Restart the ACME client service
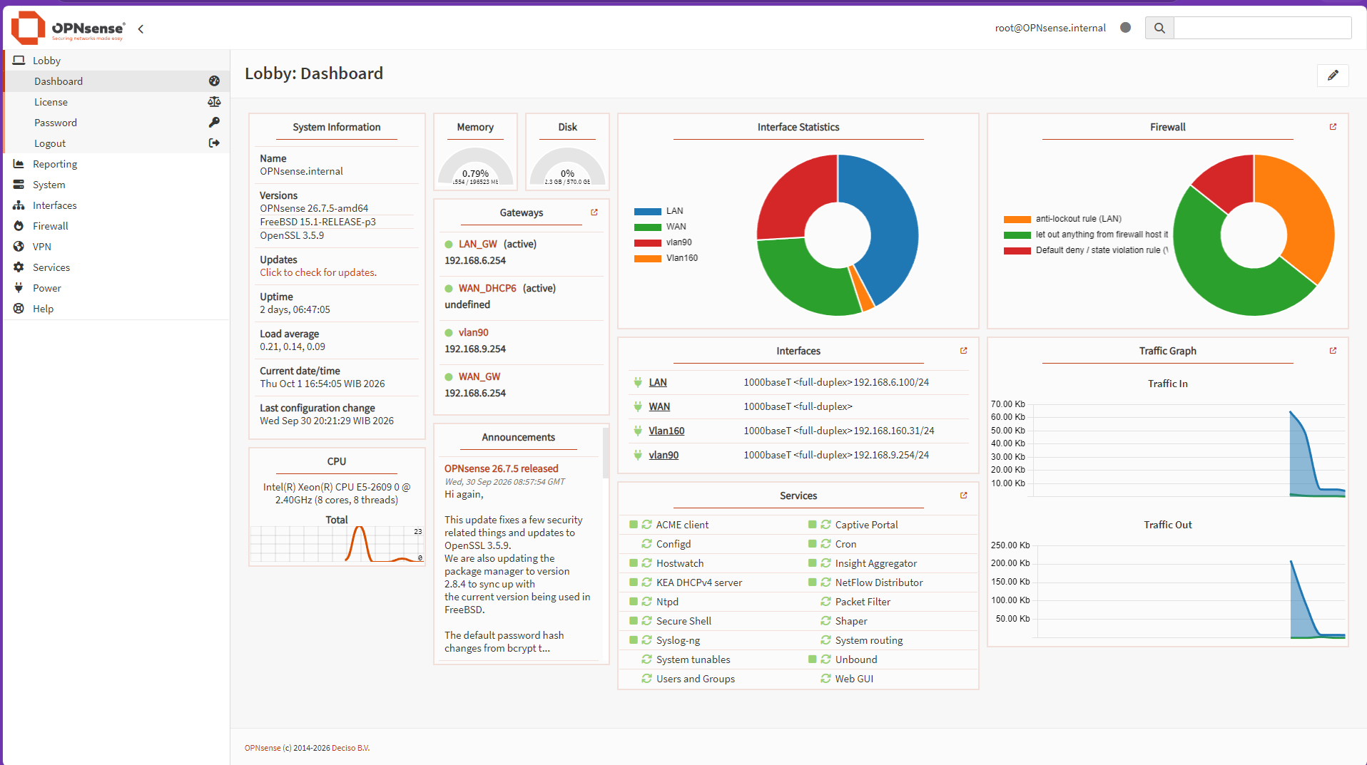 (x=646, y=525)
